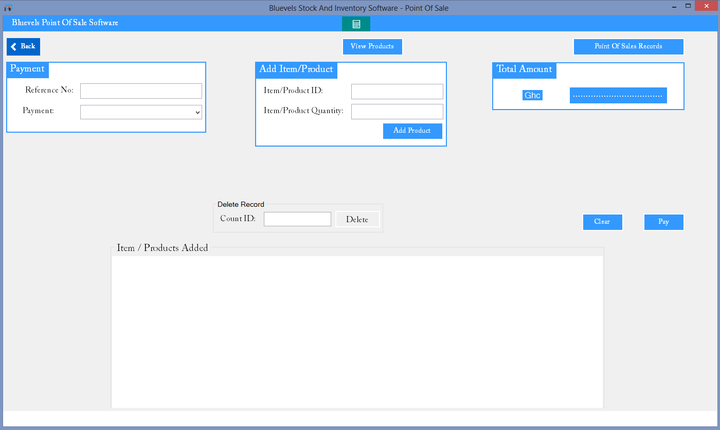
Task: Click the Back arrow button
Action: point(23,47)
